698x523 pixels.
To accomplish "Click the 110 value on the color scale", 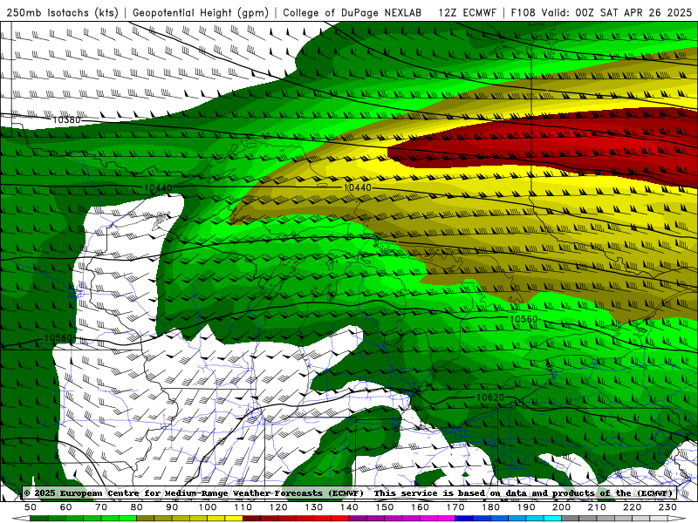I will [243, 507].
